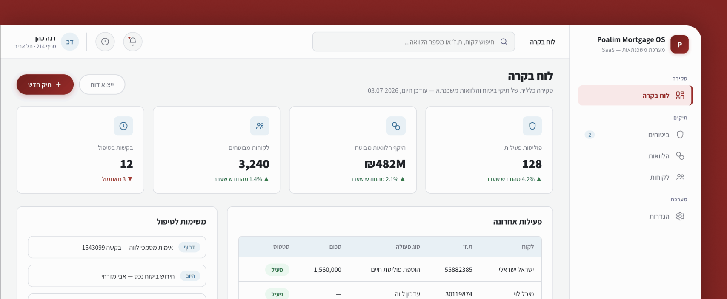Click the סכום column header
727x299 pixels.
tap(335, 247)
